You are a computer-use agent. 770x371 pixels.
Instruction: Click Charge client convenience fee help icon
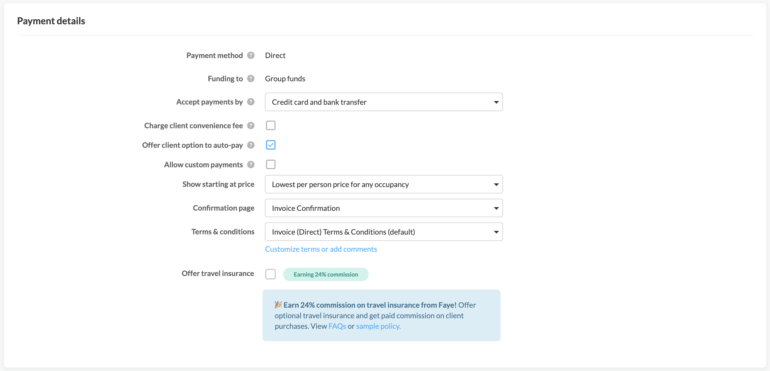click(251, 126)
